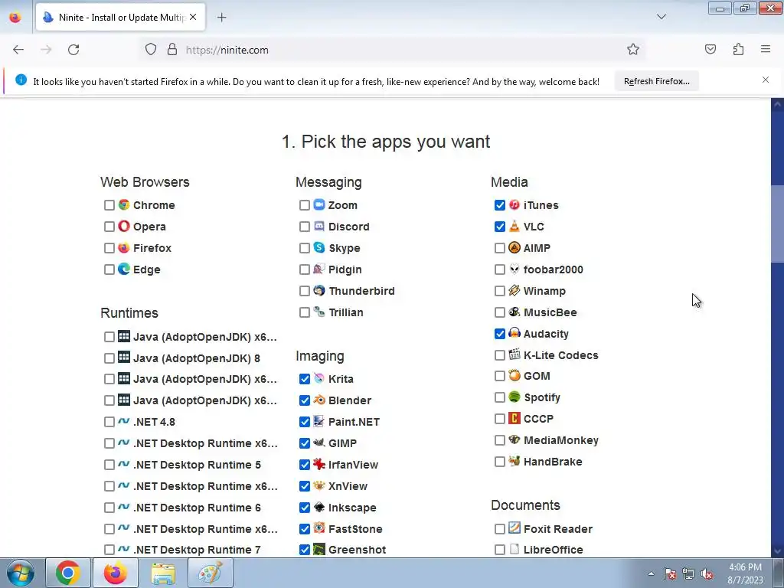Uncheck the iTunes checkbox
The width and height of the screenshot is (784, 588).
499,205
